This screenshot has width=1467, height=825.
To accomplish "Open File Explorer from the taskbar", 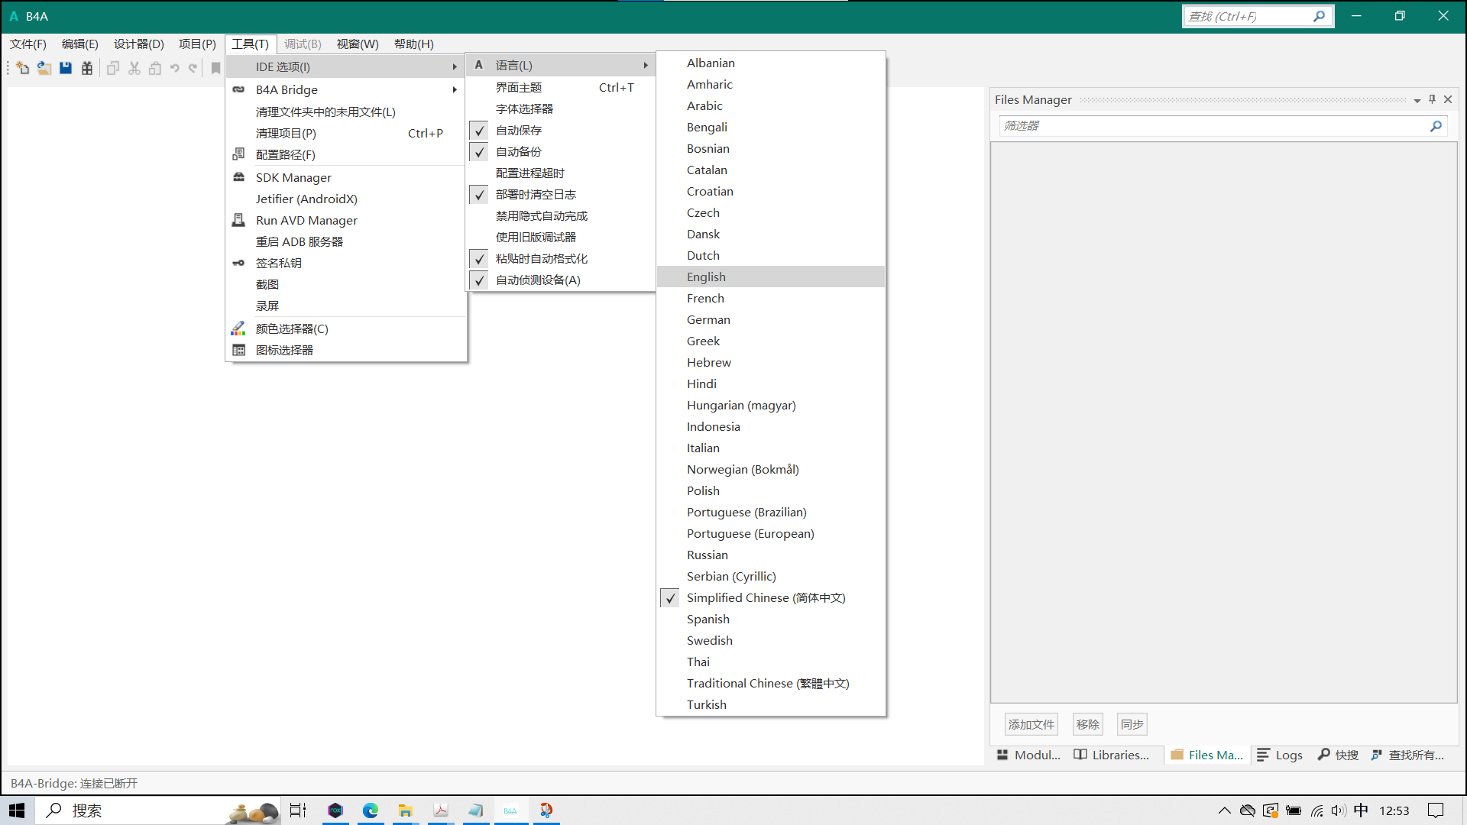I will [x=405, y=810].
